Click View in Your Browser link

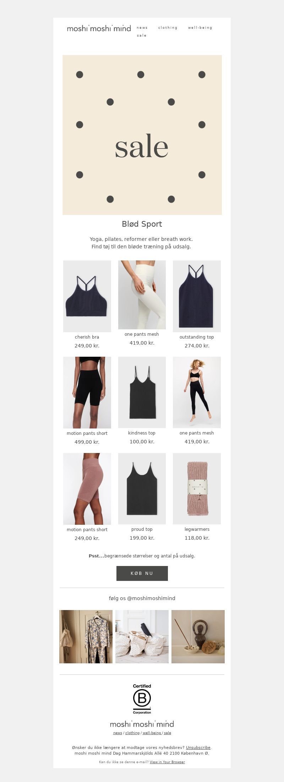coord(167,762)
